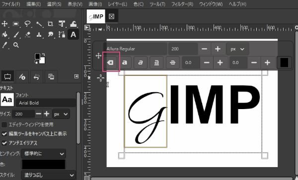Open the 編集 (Edit) menu
Viewport: 298px width, 180px height.
pyautogui.click(x=34, y=4)
